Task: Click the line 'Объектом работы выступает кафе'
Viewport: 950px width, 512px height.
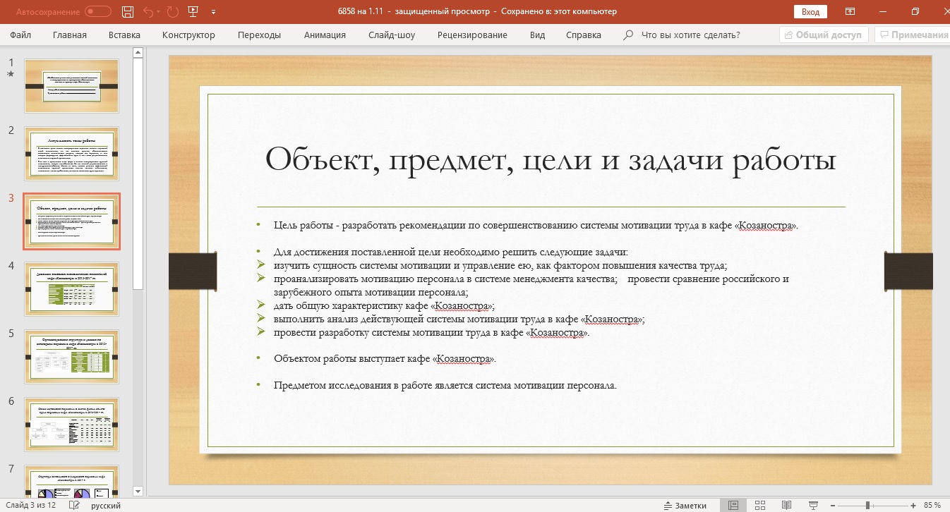Action: pos(385,358)
